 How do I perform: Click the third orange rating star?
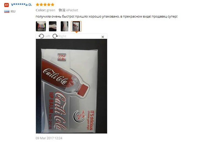45,5
